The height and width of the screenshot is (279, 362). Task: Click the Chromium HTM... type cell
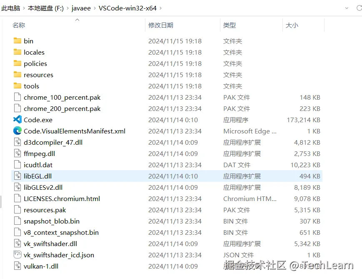[x=250, y=199]
